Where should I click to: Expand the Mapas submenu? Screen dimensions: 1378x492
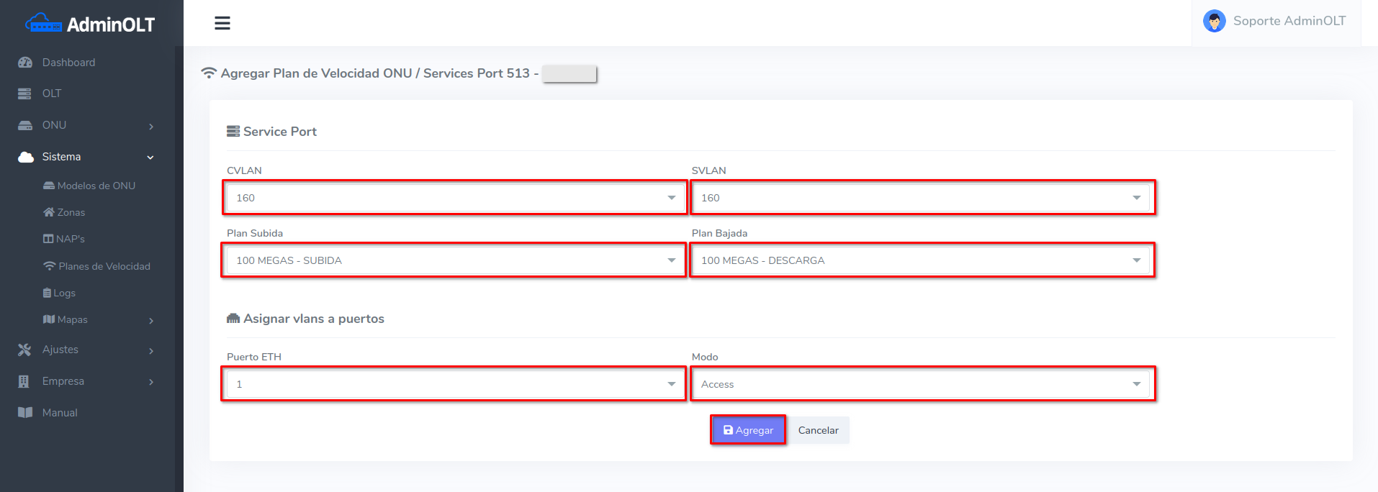97,319
